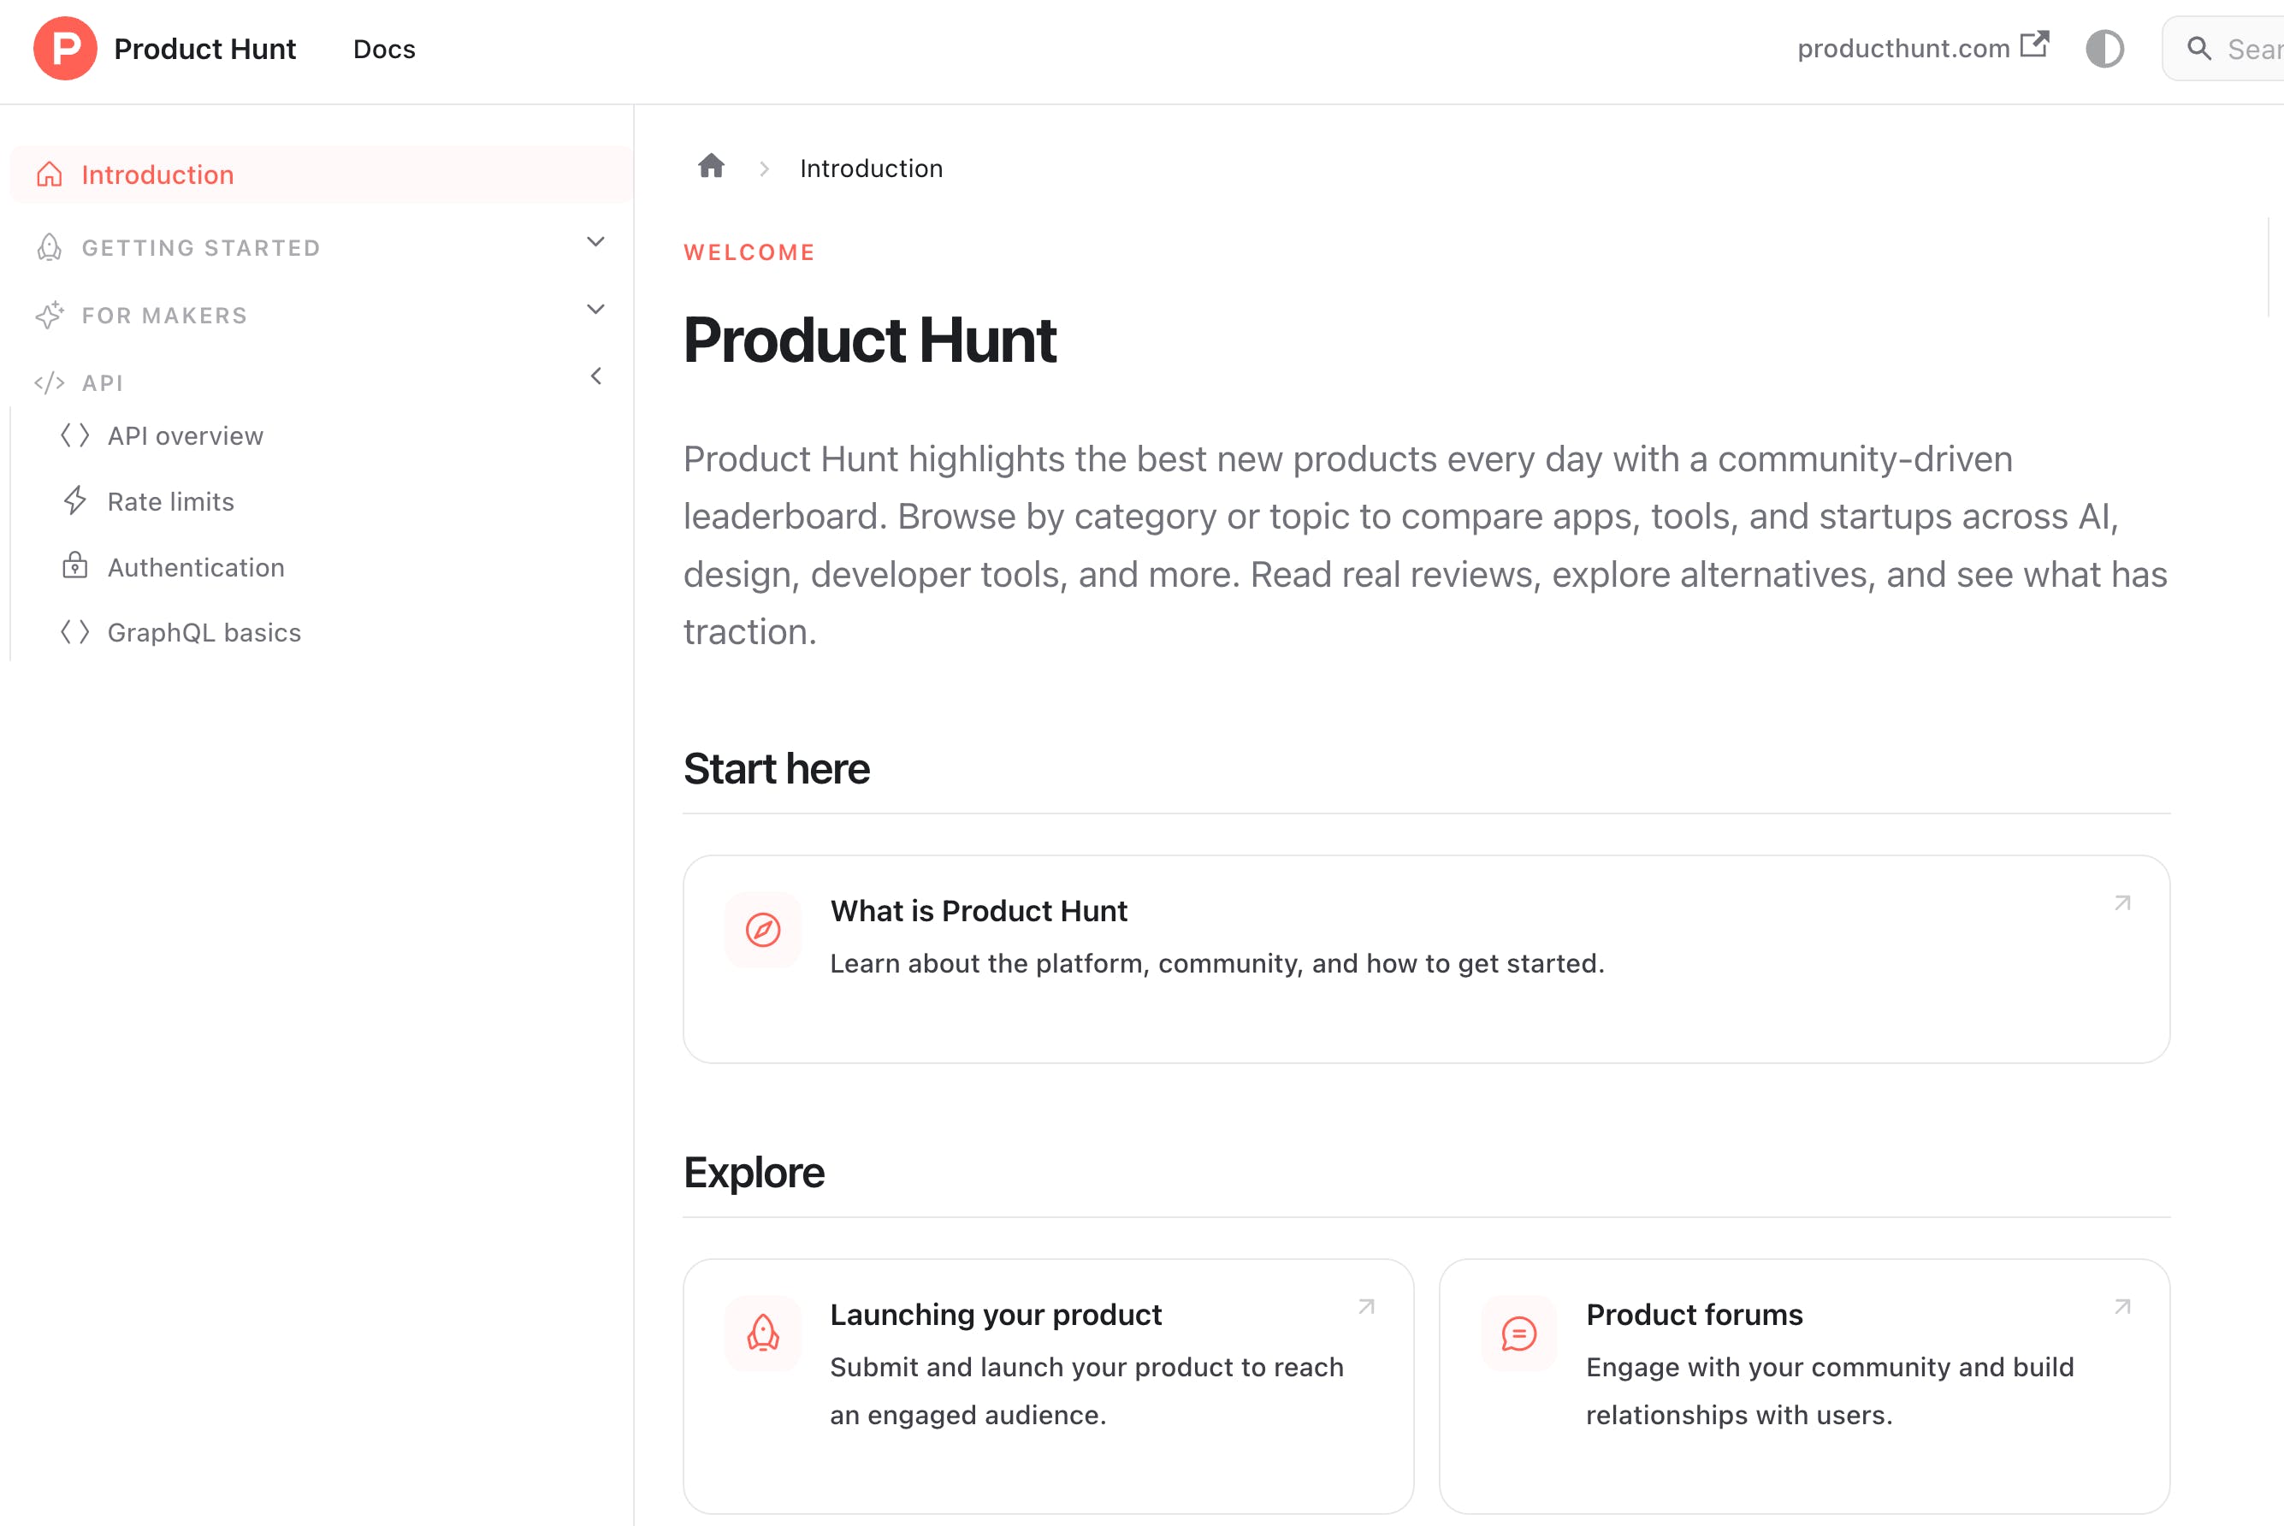Click the search magnifier icon
Screen dimensions: 2284x1526
pyautogui.click(x=2198, y=49)
